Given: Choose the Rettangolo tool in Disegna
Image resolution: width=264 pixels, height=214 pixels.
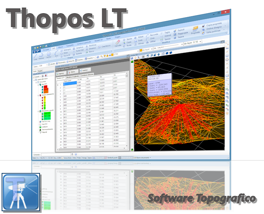Looking at the screenshot, I should (66, 50).
